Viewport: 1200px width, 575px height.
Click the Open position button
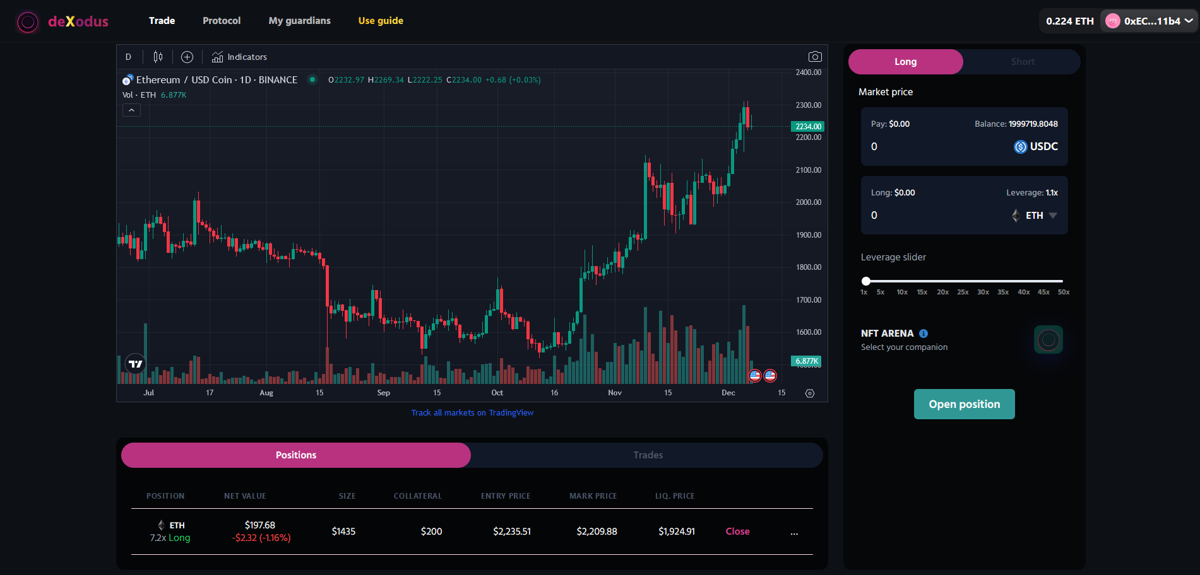pyautogui.click(x=964, y=404)
